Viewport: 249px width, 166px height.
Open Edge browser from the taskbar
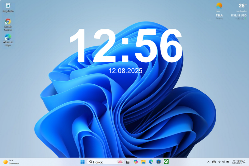151,162
